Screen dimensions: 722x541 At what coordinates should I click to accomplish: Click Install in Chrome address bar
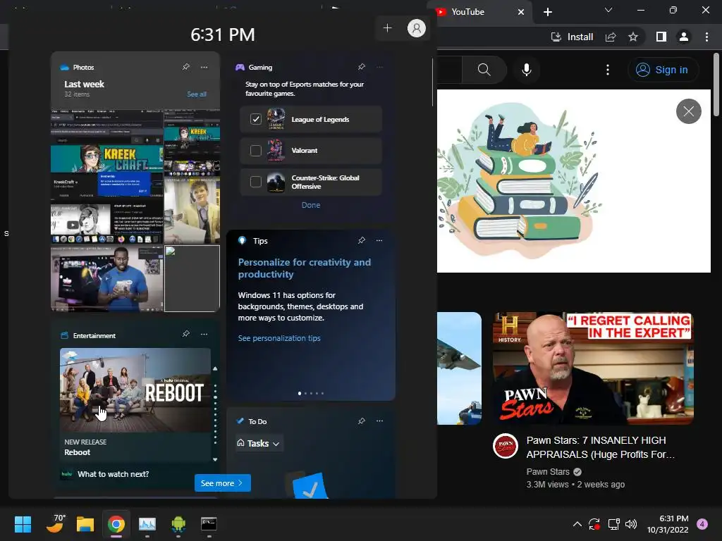point(573,37)
